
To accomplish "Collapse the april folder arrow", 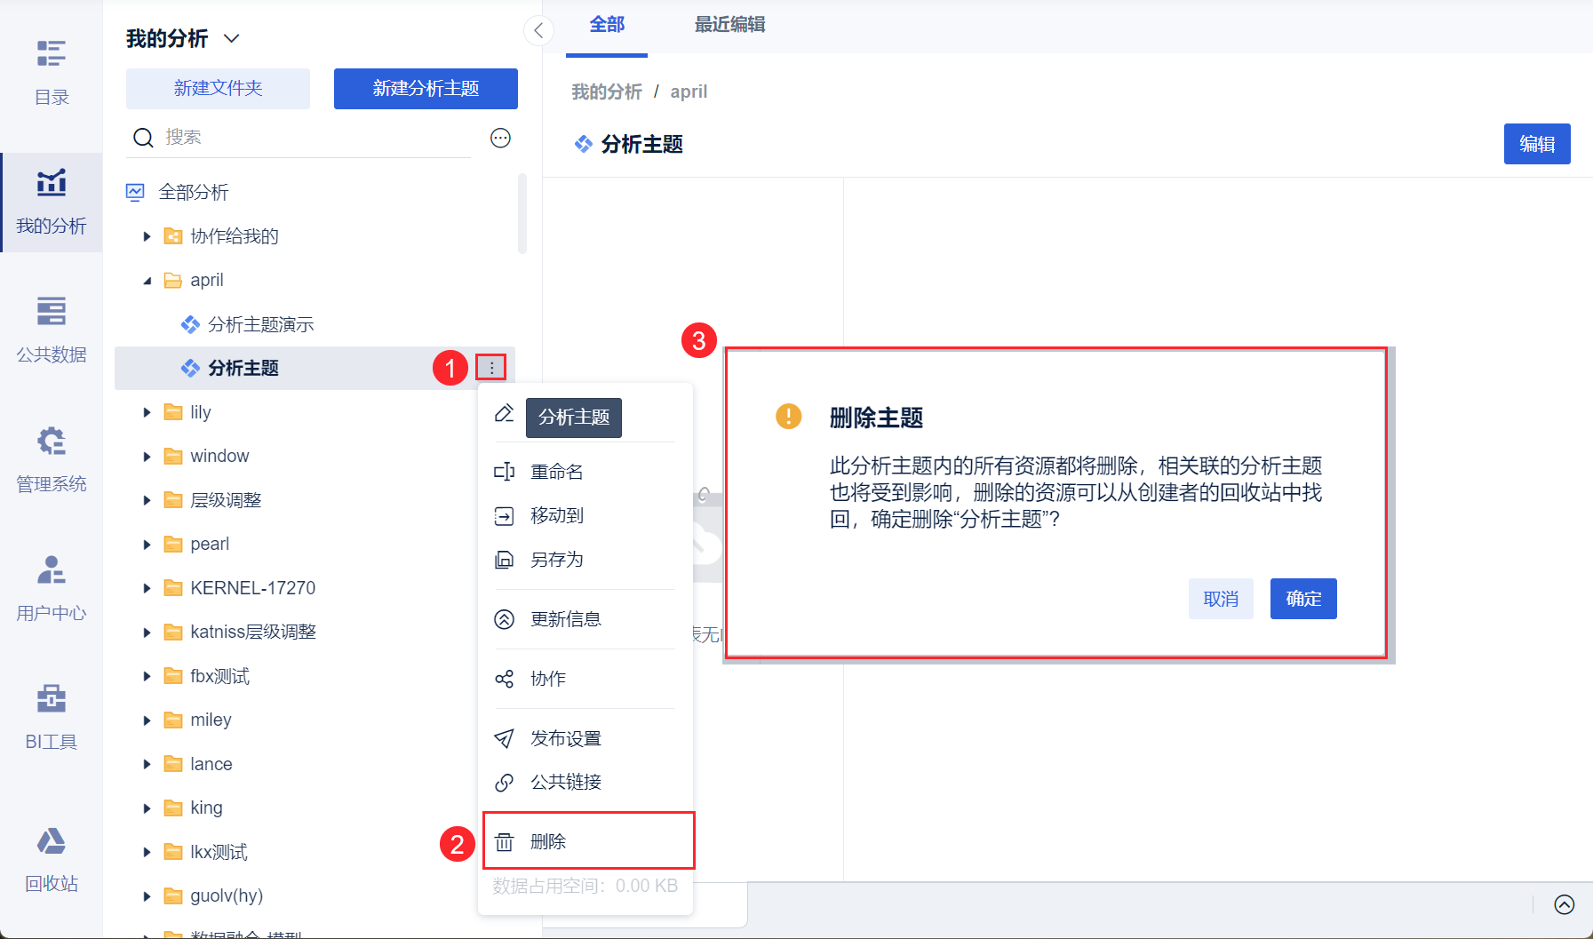I will [147, 281].
